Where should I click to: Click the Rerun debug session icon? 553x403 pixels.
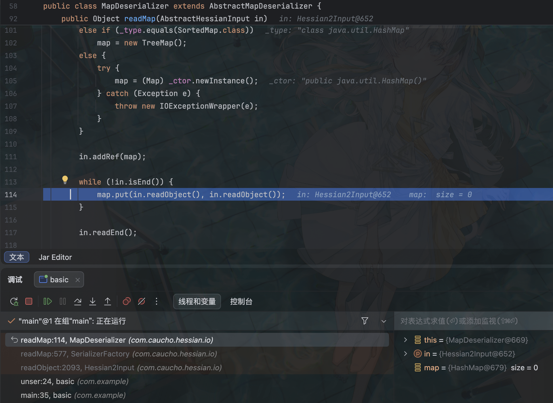[x=14, y=301]
